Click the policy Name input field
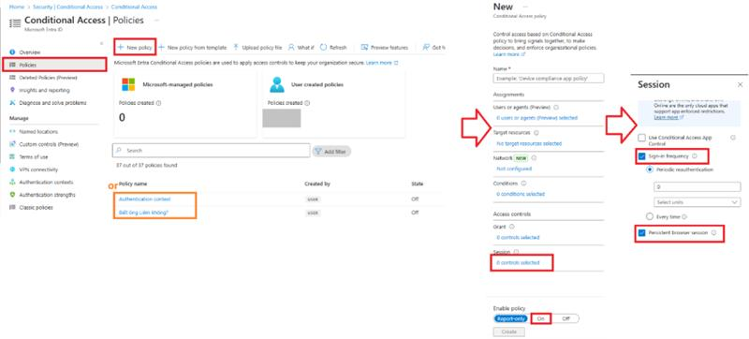749x339 pixels. point(549,79)
